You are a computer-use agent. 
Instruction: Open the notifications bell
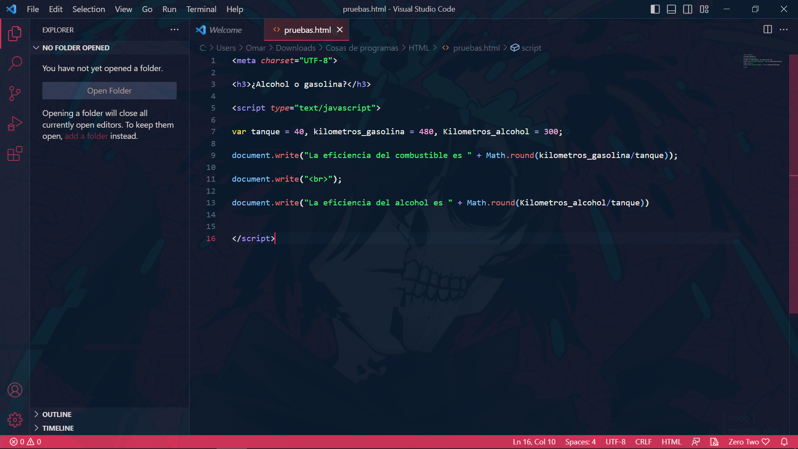(784, 442)
